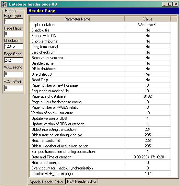Click the Page Type input field
180x186 pixels.
click(13, 21)
